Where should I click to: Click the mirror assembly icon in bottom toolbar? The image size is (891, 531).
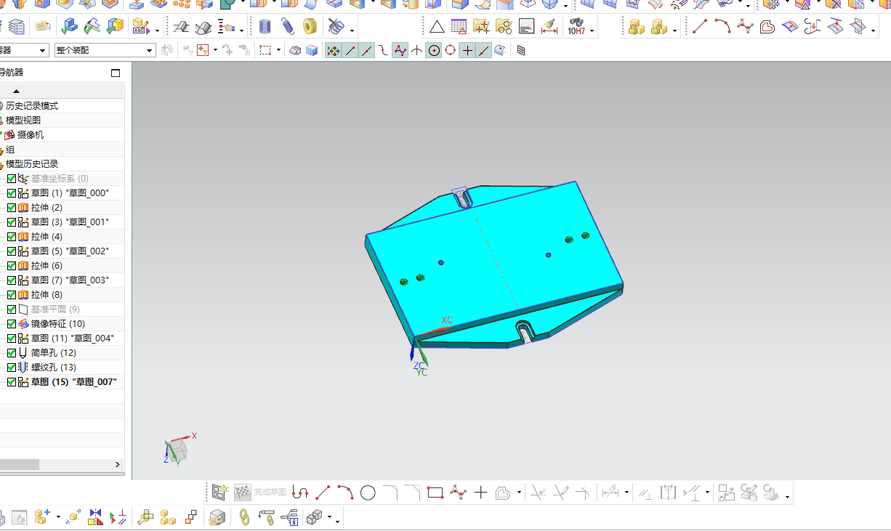(95, 517)
